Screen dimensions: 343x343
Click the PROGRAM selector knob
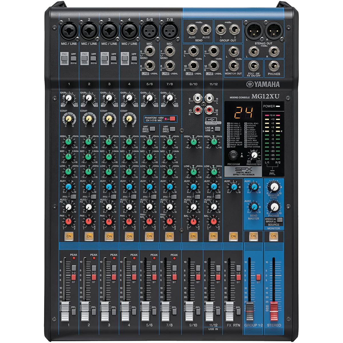pos(234,156)
